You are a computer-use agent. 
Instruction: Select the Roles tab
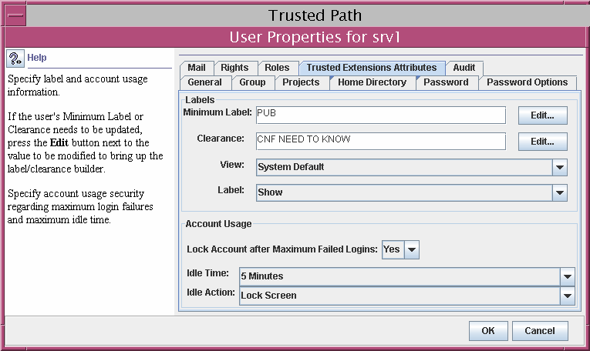point(276,68)
